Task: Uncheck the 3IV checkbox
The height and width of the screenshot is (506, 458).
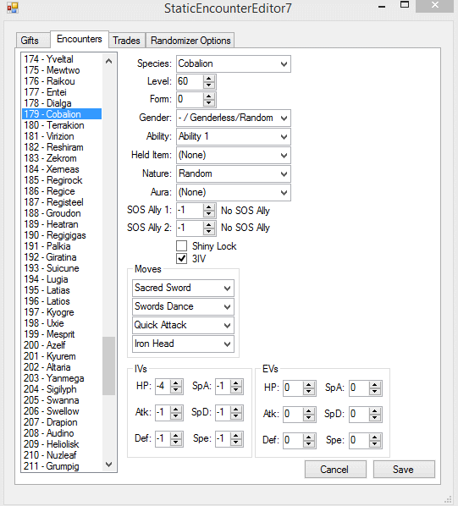Action: [x=182, y=258]
